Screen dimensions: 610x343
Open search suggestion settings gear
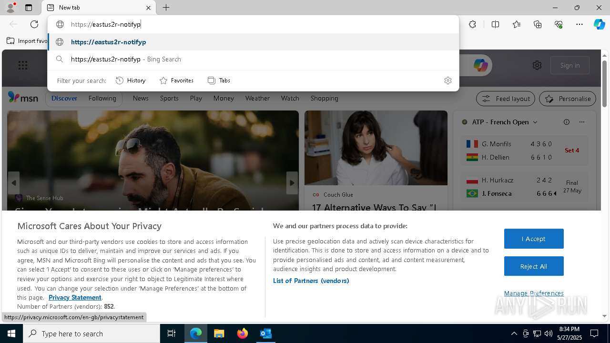pos(447,81)
